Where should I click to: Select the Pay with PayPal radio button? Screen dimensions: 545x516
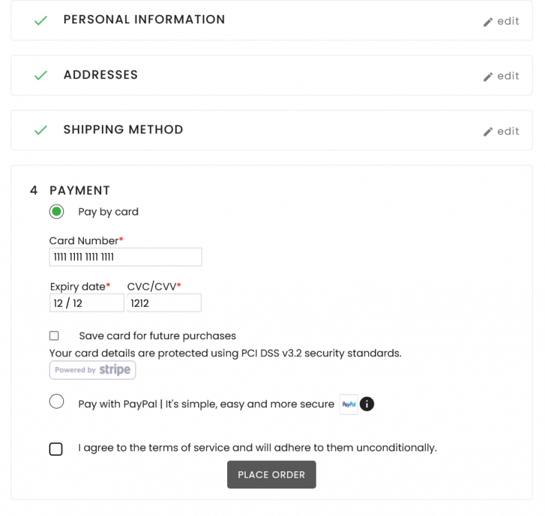click(56, 402)
